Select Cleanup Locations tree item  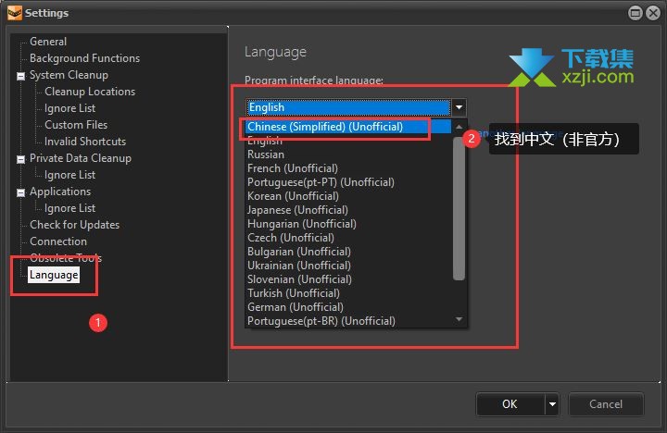(x=90, y=92)
